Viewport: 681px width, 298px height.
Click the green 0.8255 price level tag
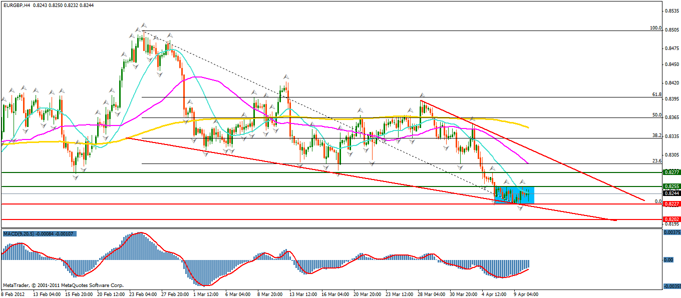[671, 186]
